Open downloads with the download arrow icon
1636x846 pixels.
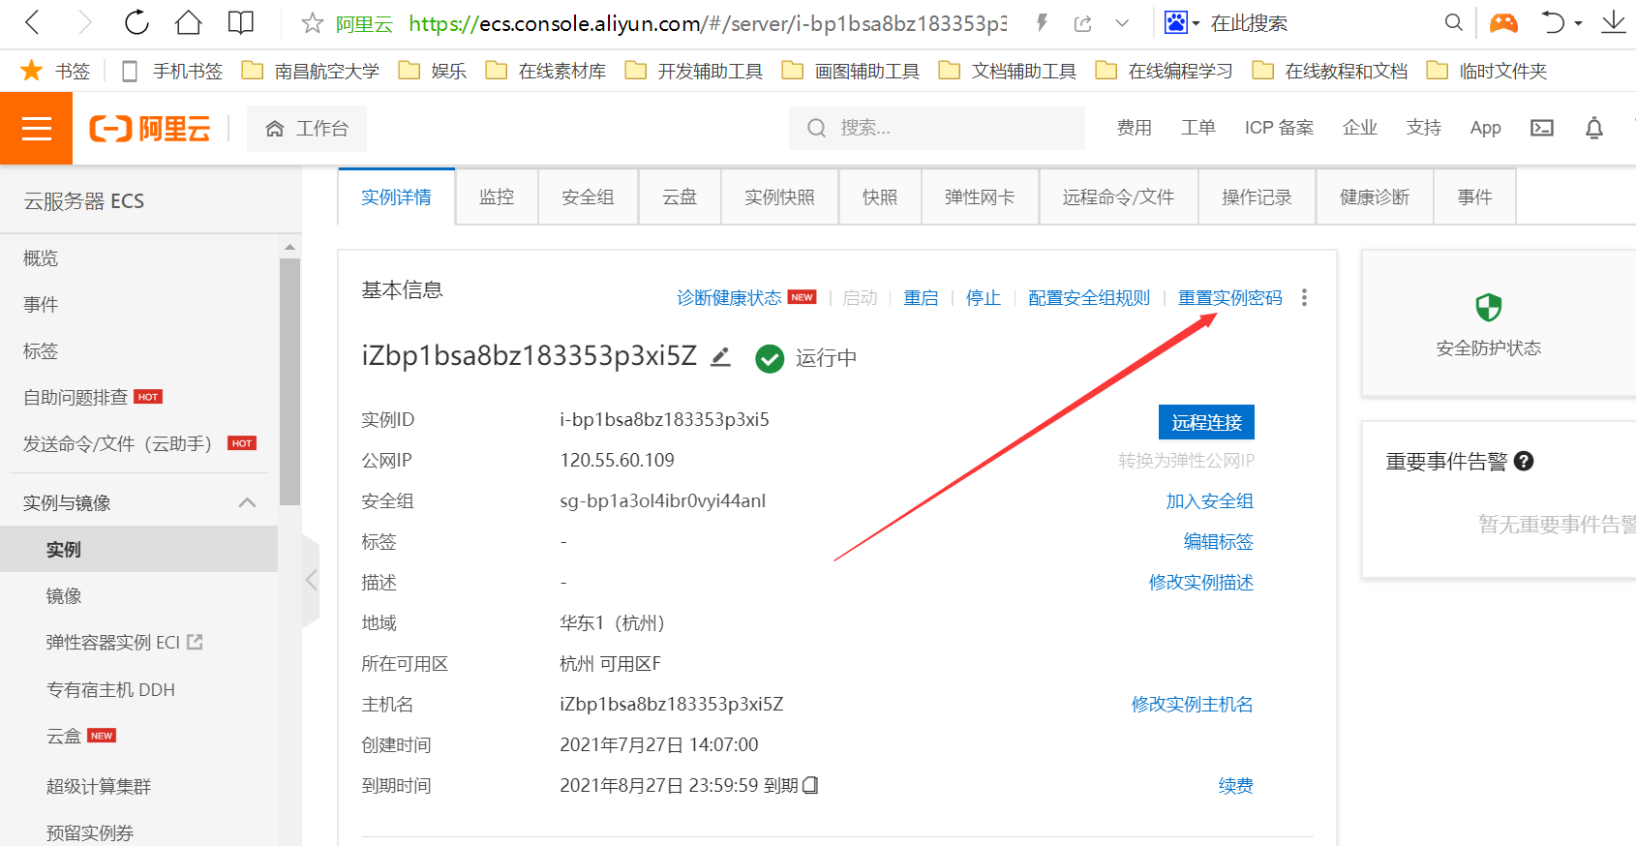[x=1614, y=22]
